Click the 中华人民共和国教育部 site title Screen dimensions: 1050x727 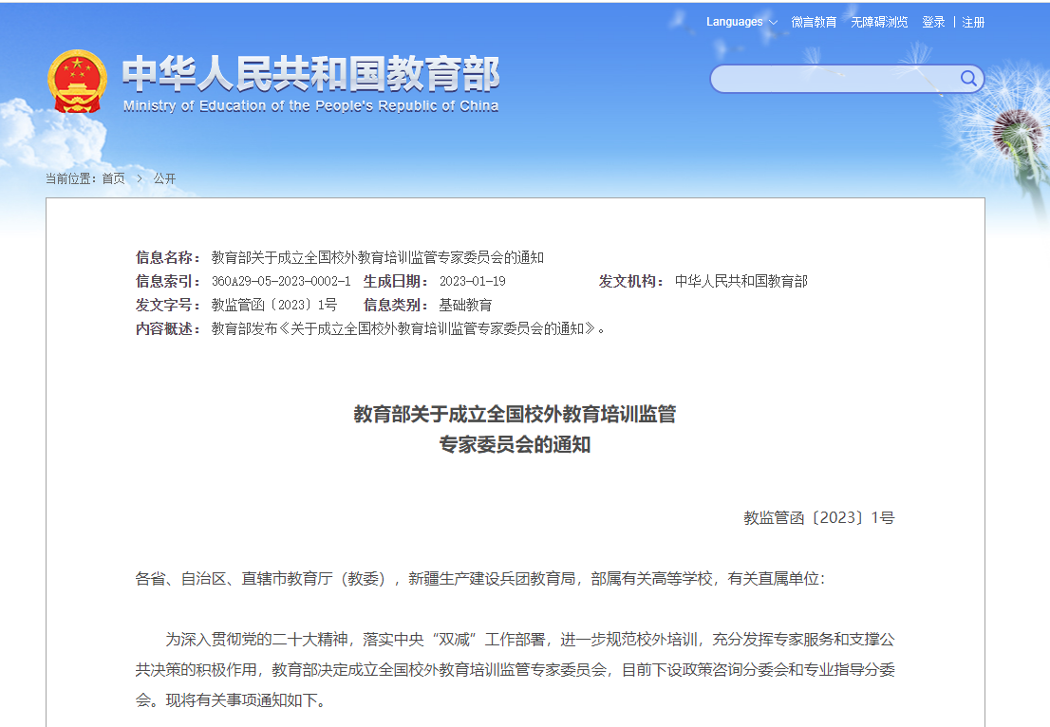click(310, 74)
